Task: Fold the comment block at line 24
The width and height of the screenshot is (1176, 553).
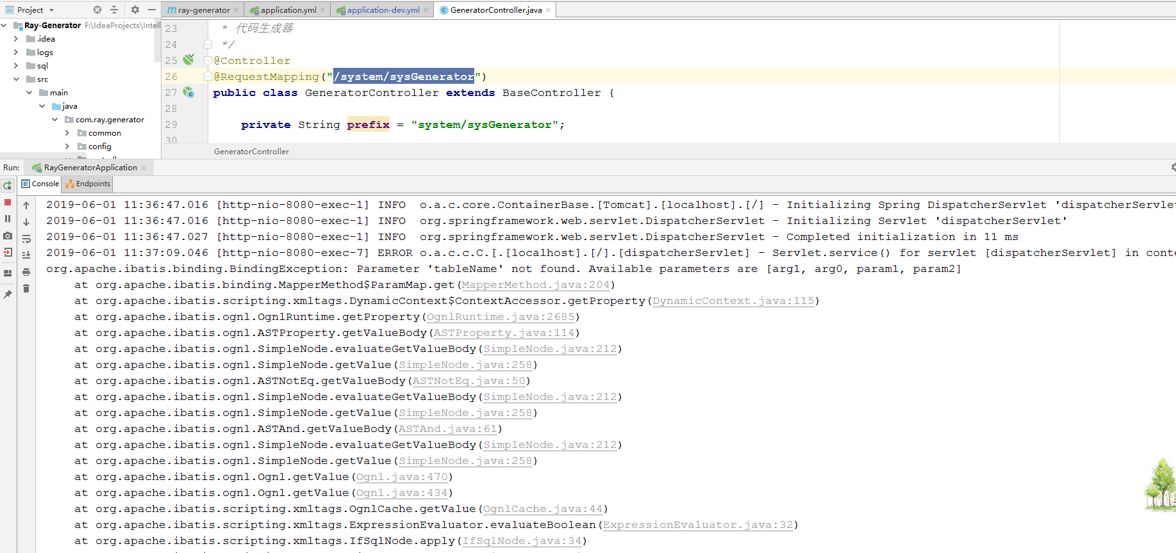Action: pyautogui.click(x=208, y=44)
